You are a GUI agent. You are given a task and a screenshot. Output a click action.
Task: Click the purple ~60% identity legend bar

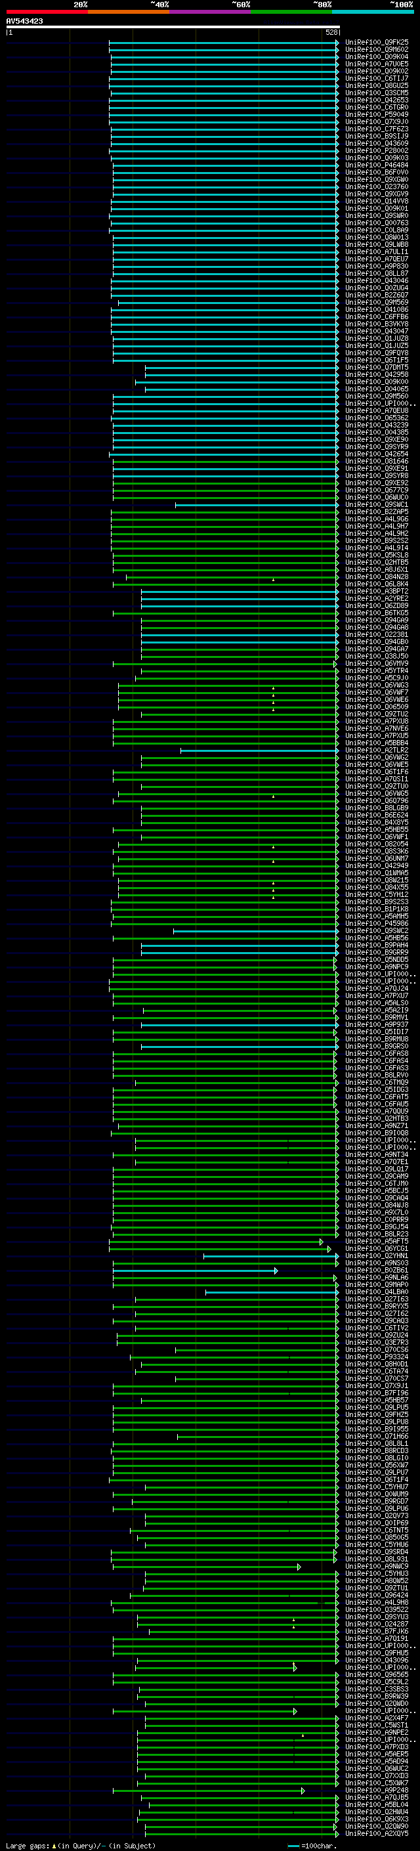pyautogui.click(x=211, y=12)
